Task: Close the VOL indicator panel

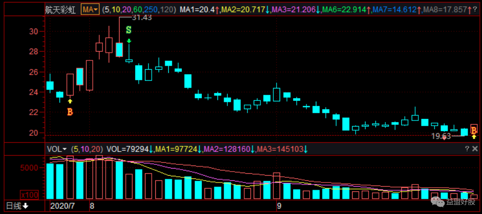Action: [475, 148]
